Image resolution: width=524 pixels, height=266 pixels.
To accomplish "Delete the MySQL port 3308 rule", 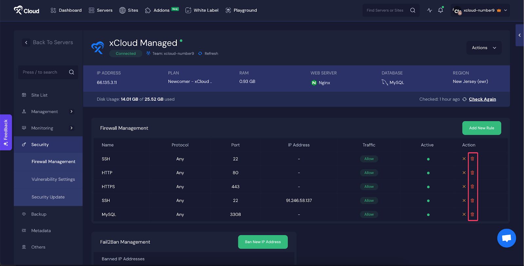I will [x=472, y=215].
